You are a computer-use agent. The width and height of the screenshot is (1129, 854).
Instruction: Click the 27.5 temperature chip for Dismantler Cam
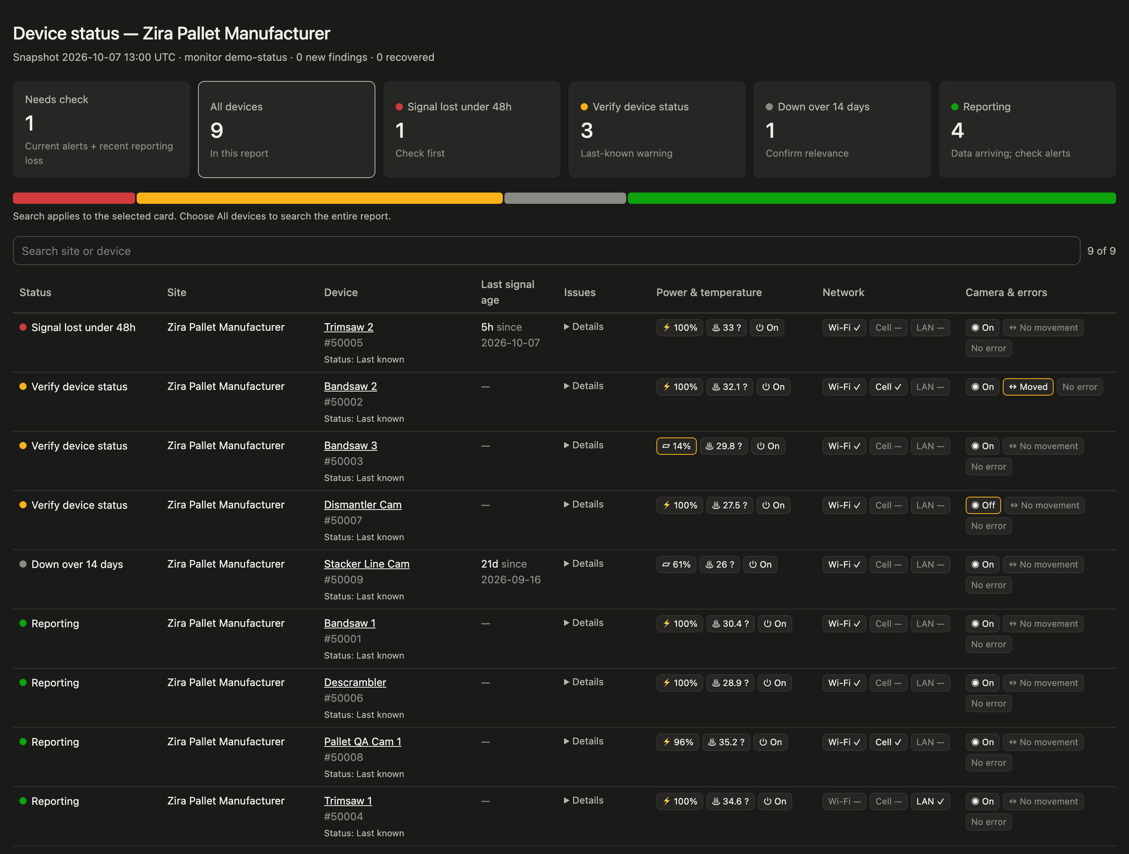pos(729,505)
